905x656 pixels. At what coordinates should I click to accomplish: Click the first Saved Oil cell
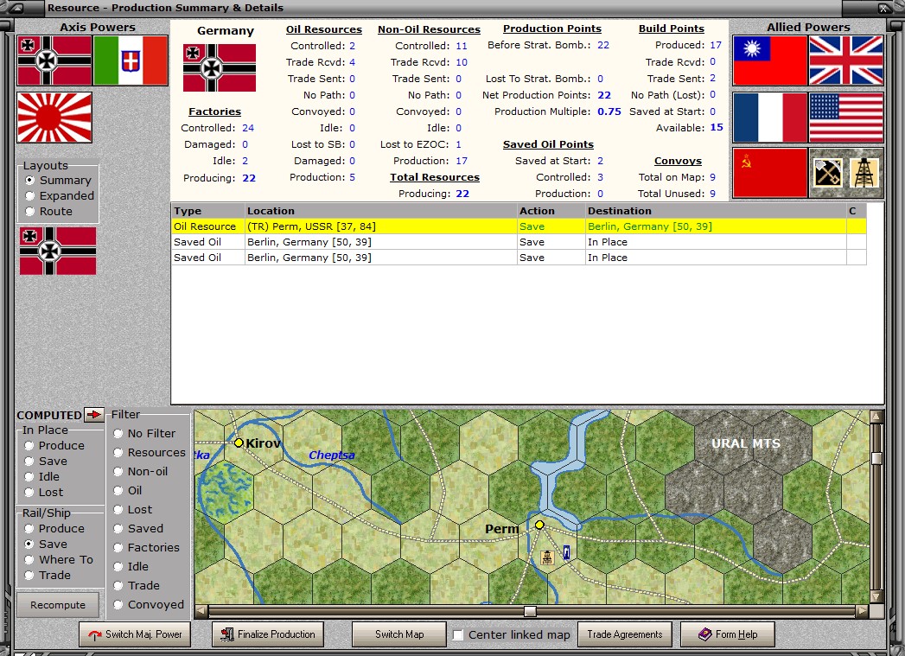pyautogui.click(x=207, y=242)
